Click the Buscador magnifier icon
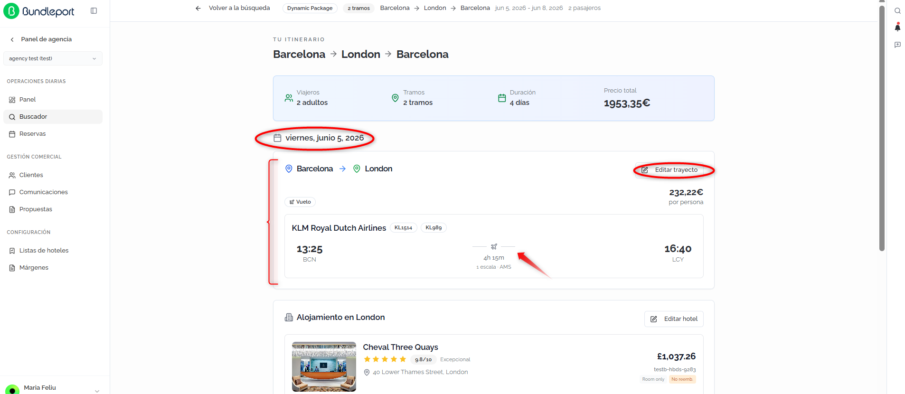The height and width of the screenshot is (394, 905). click(12, 117)
